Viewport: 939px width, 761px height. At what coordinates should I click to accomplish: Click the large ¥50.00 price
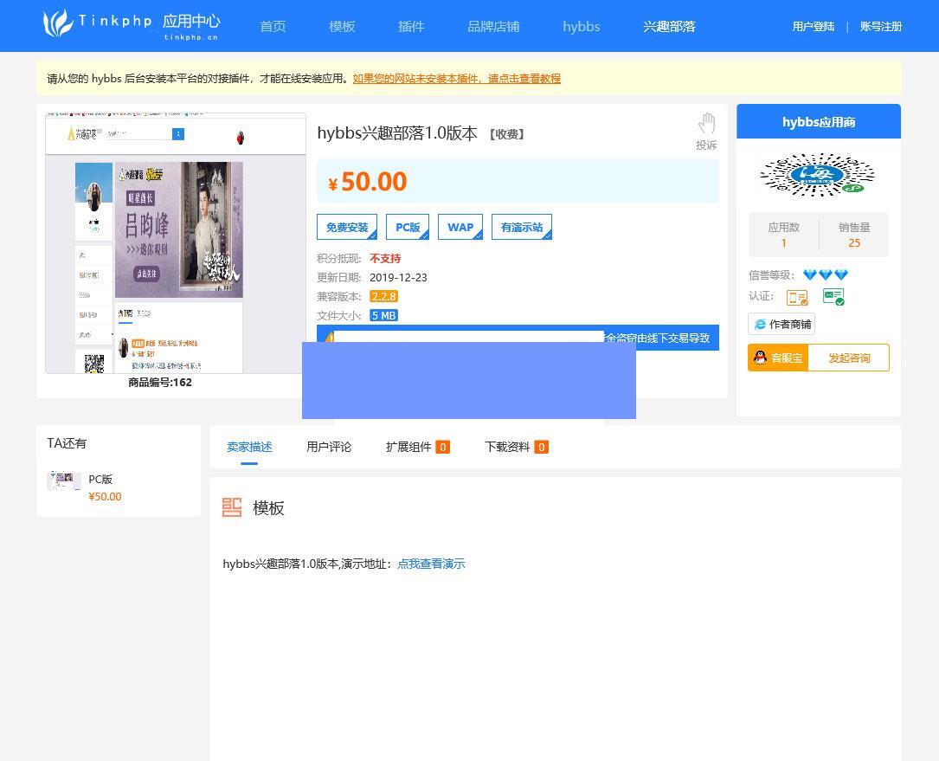tap(368, 182)
